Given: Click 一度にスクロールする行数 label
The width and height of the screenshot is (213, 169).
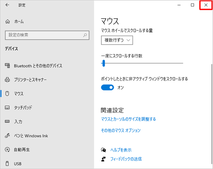Looking at the screenshot, I should [x=122, y=56].
